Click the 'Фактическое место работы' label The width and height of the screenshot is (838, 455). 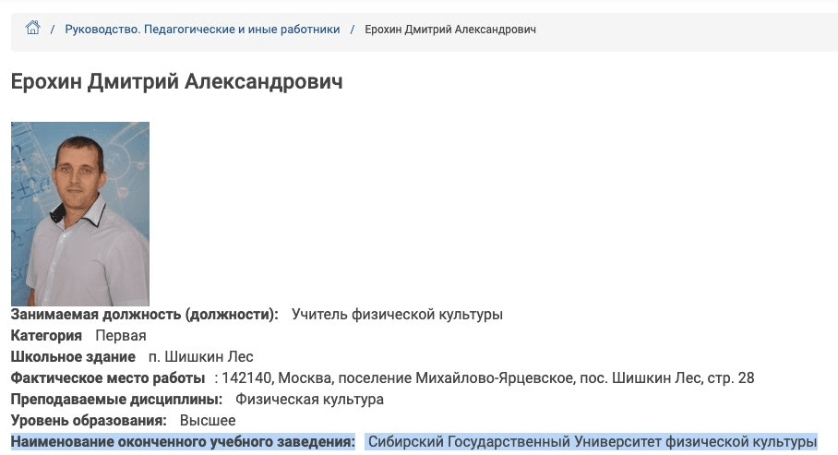click(x=107, y=378)
